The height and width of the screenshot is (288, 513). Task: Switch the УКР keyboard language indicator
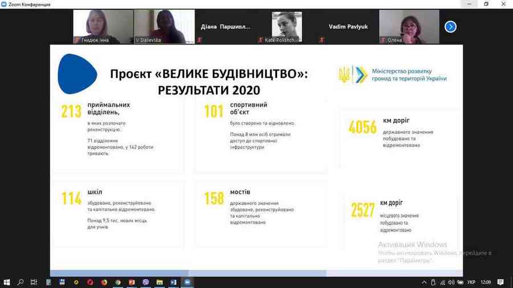click(471, 282)
